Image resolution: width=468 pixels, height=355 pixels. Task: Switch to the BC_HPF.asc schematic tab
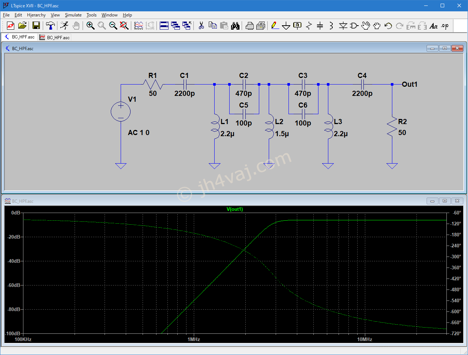(19, 37)
